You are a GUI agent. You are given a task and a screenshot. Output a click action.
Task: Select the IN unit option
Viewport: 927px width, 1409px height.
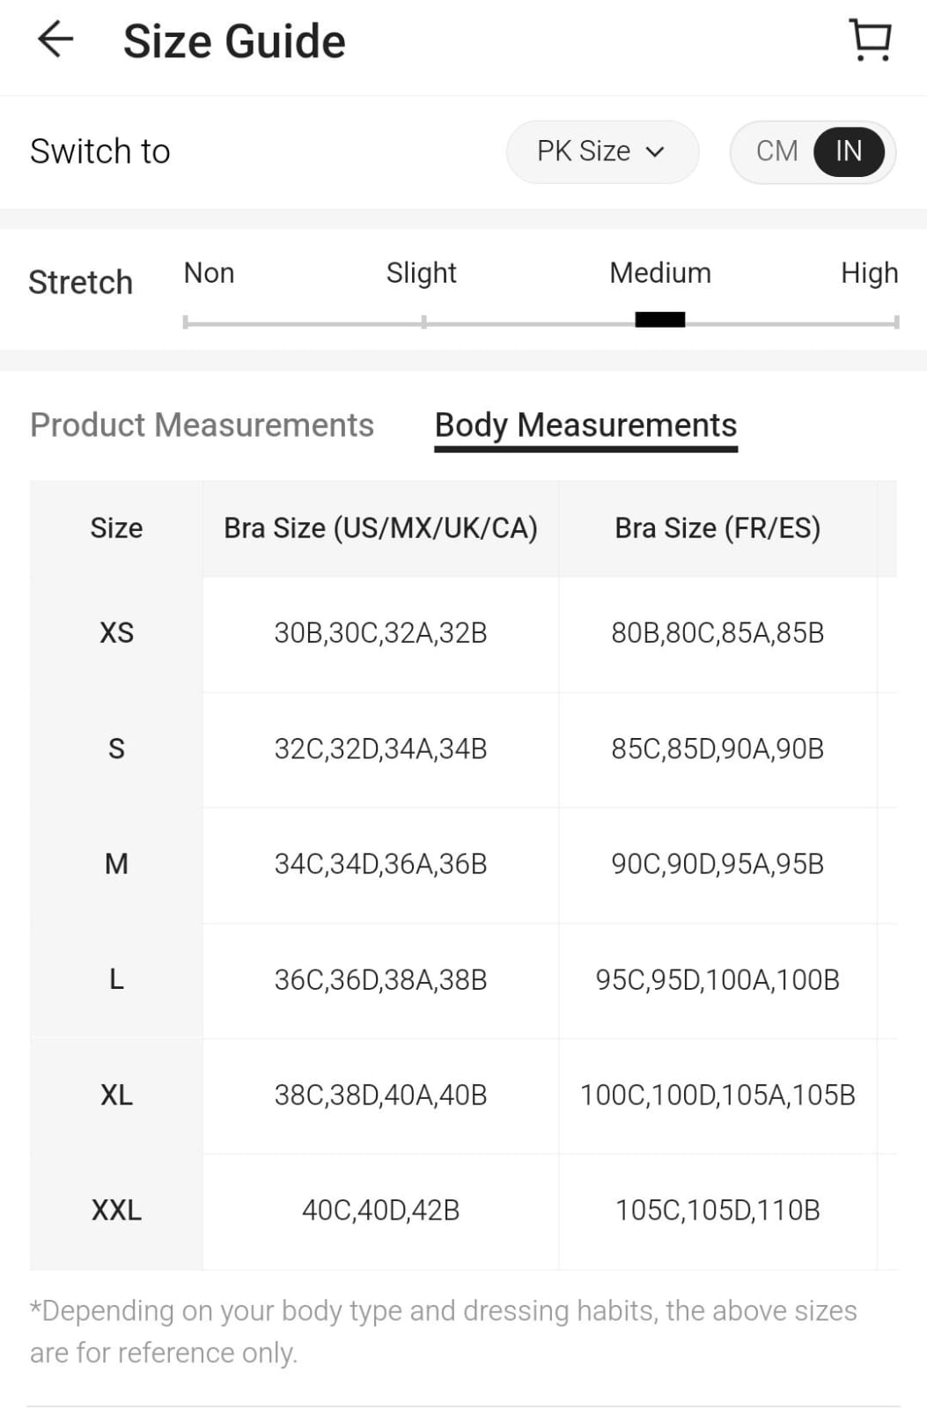(848, 151)
